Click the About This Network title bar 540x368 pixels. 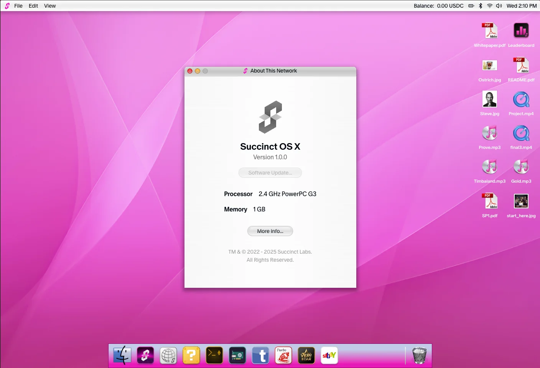[270, 71]
